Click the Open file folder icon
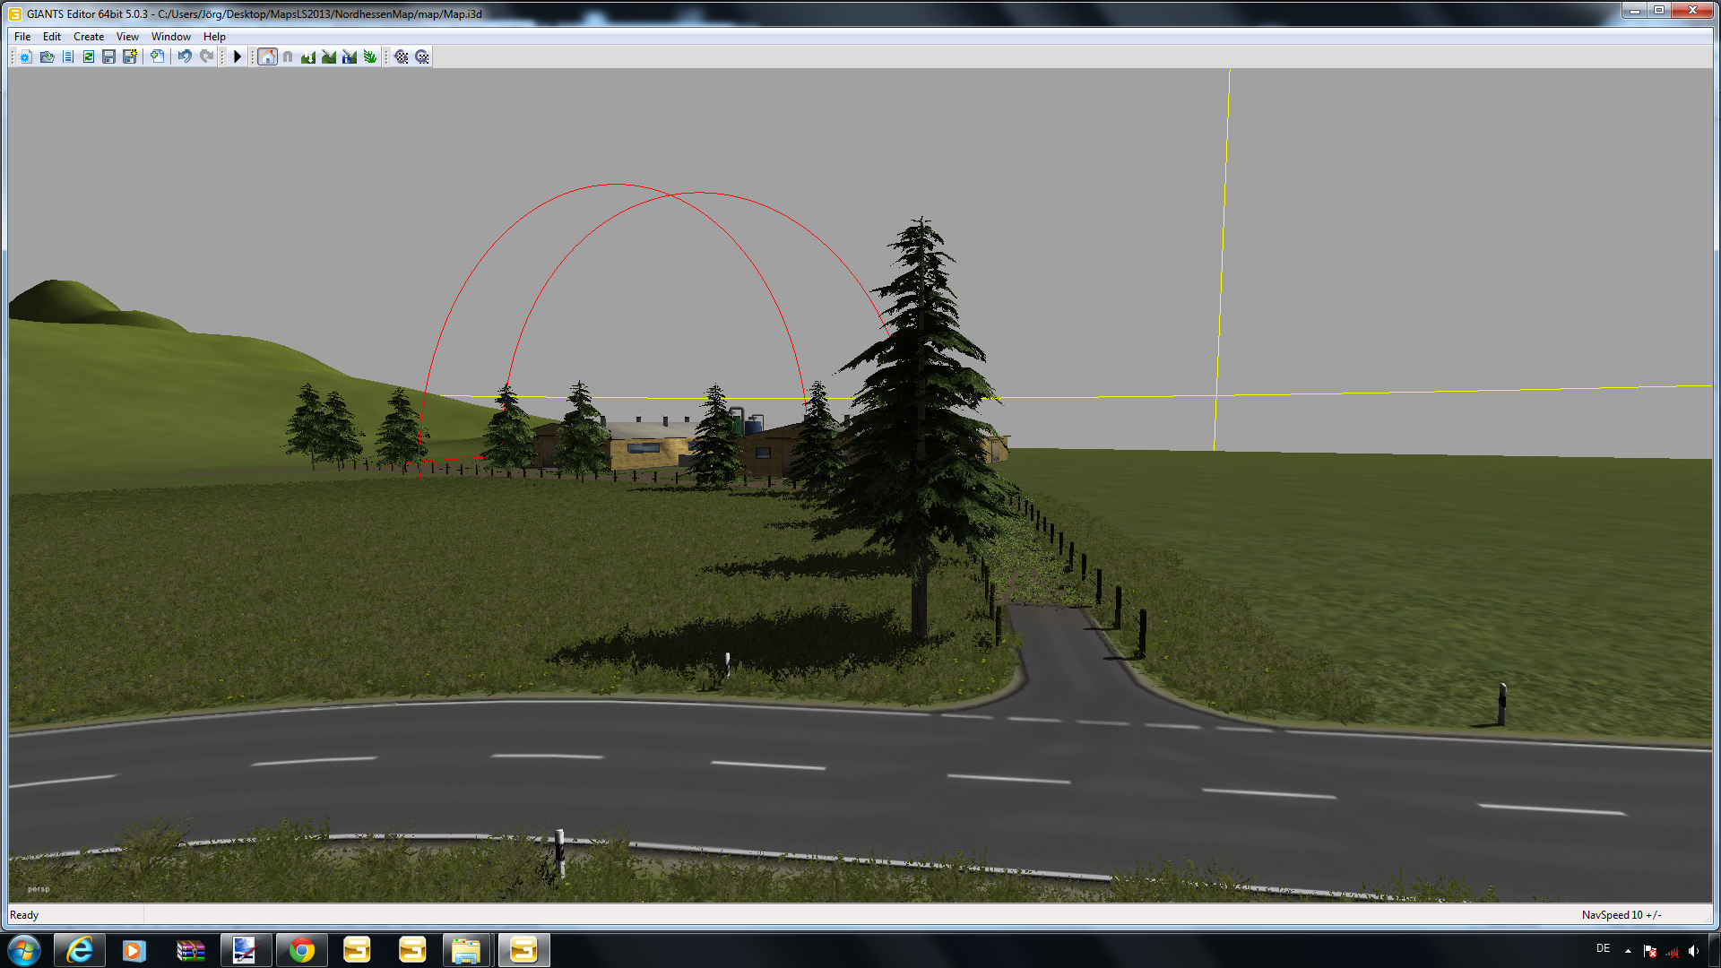1721x968 pixels. tap(47, 56)
